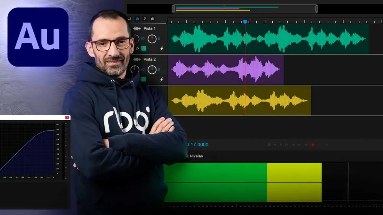Toggle the fx power on Pista 1
The width and height of the screenshot is (383, 215).
click(x=138, y=48)
